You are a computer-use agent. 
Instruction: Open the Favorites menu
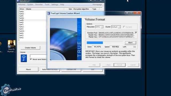39,5
